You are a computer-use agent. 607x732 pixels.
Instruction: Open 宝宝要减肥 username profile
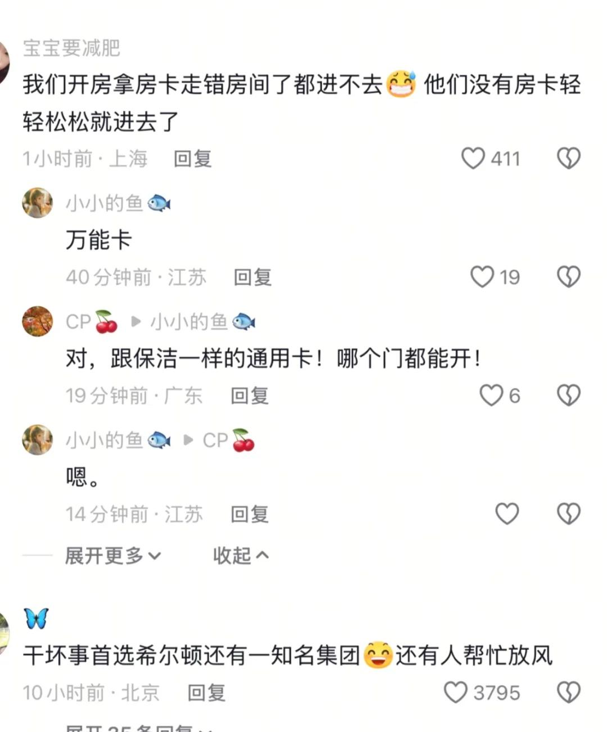71,48
